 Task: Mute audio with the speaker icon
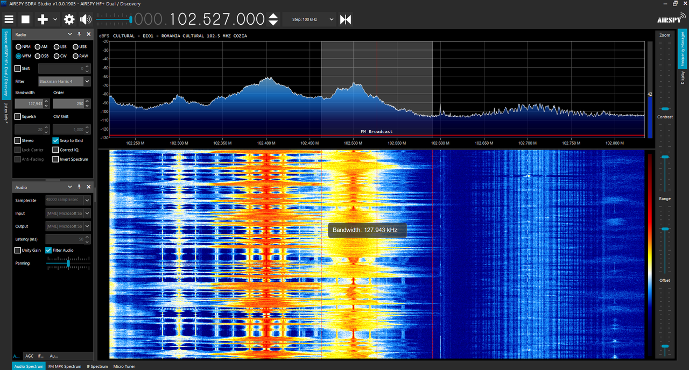[x=86, y=19]
